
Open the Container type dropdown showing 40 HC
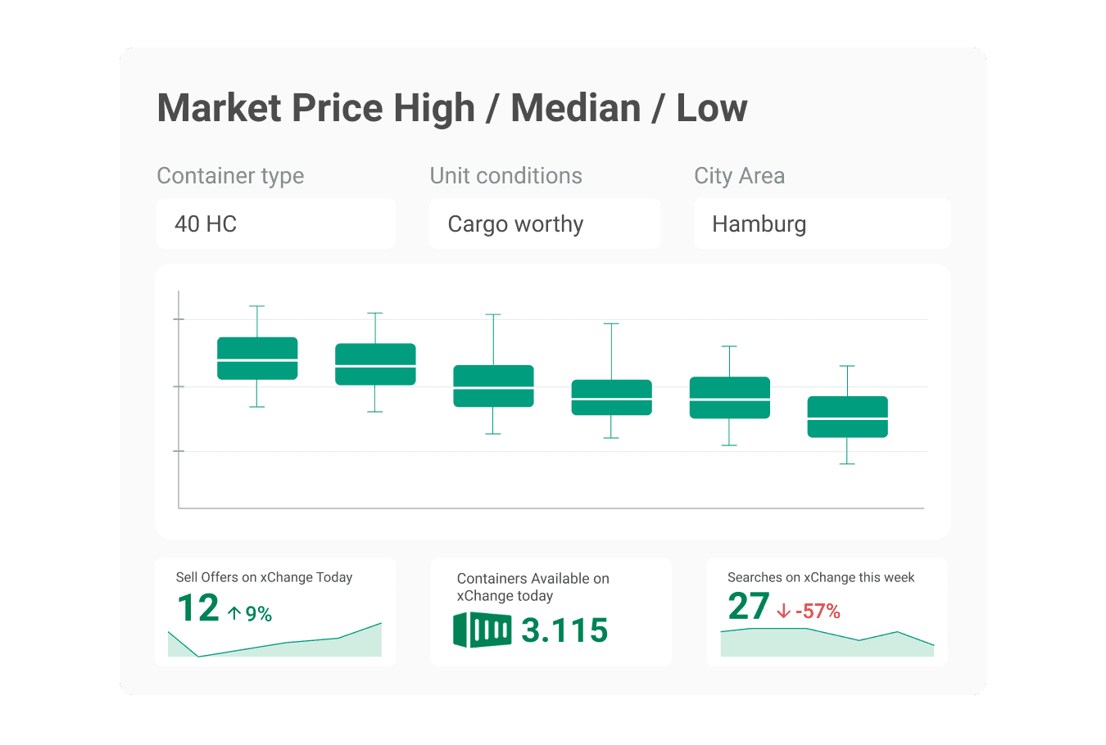[x=276, y=223]
